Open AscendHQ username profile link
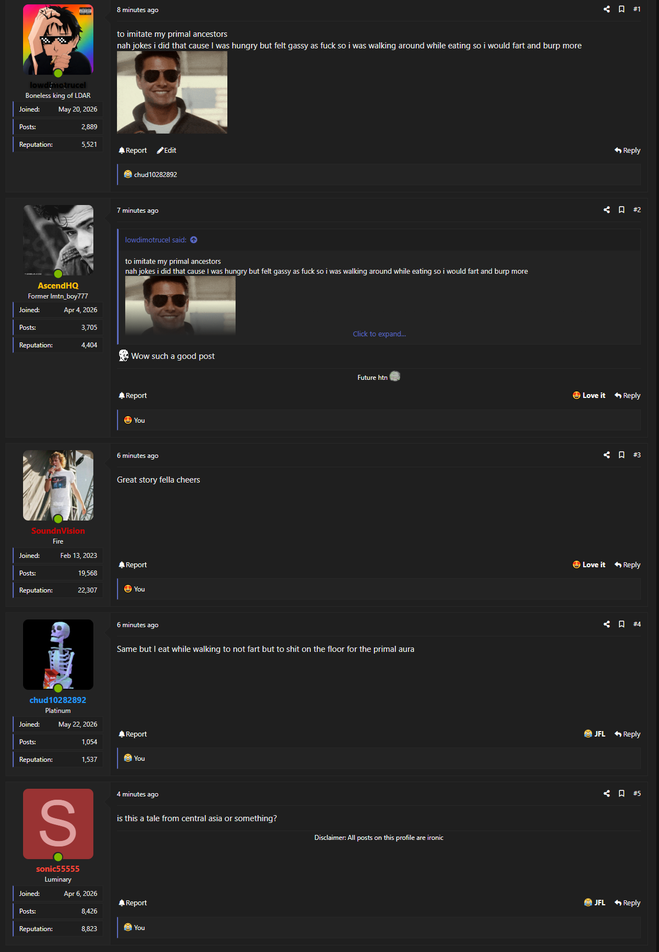This screenshot has width=659, height=952. tap(58, 286)
